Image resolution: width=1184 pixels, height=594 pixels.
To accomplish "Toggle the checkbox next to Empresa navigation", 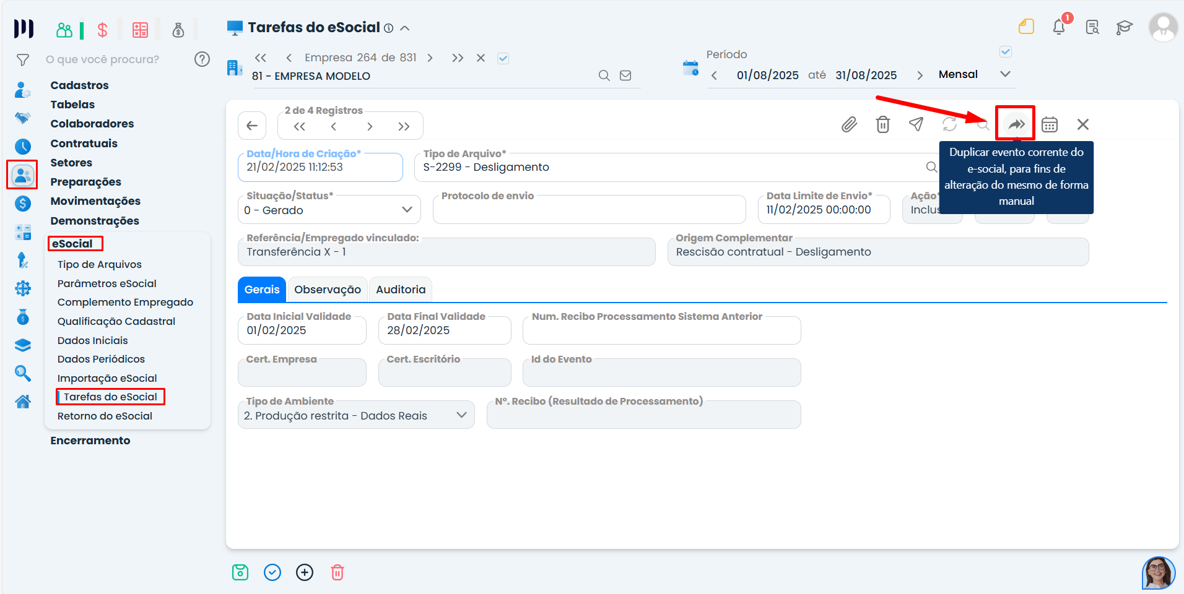I will 503,58.
